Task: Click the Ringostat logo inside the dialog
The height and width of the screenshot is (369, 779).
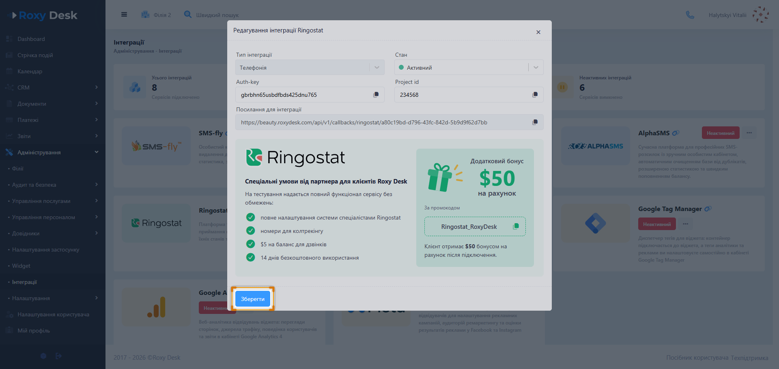Action: coord(295,158)
